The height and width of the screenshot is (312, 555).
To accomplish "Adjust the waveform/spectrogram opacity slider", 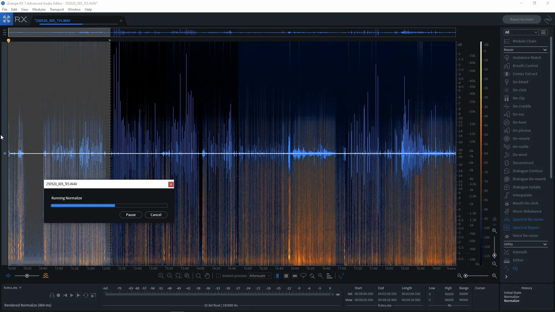I will coord(27,276).
